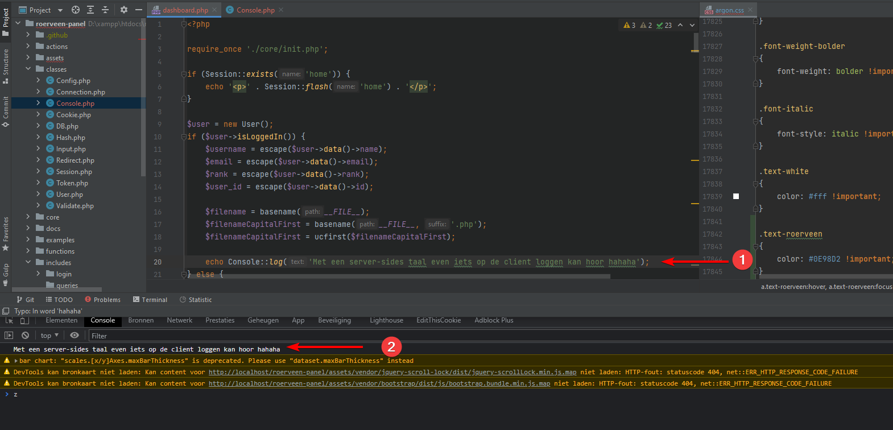This screenshot has height=430, width=893.
Task: Open the 'top' JavaScript context dropdown
Action: click(x=49, y=336)
